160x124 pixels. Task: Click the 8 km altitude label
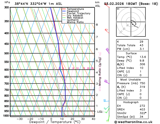tap(97, 24)
